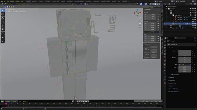Switch to wireframe viewport shading

tap(153, 4)
